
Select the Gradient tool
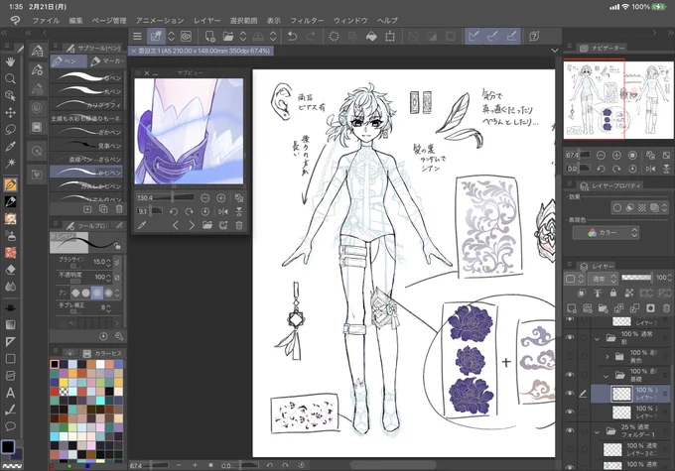click(x=10, y=325)
